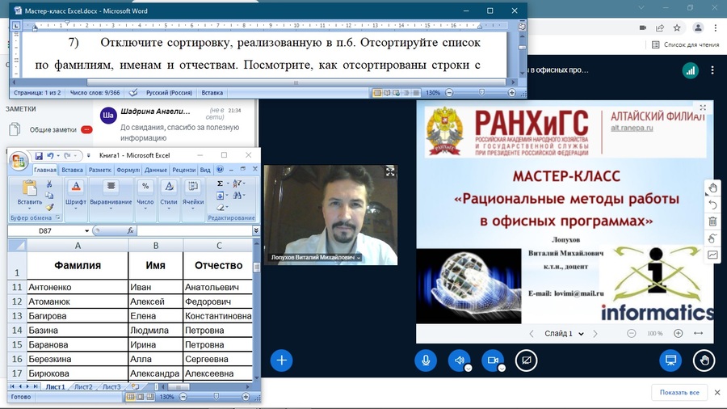Expand the Excel formula bar
Image resolution: width=727 pixels, height=409 pixels.
click(x=256, y=230)
